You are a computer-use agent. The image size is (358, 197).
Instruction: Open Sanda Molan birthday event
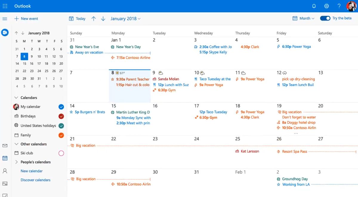pyautogui.click(x=166, y=79)
